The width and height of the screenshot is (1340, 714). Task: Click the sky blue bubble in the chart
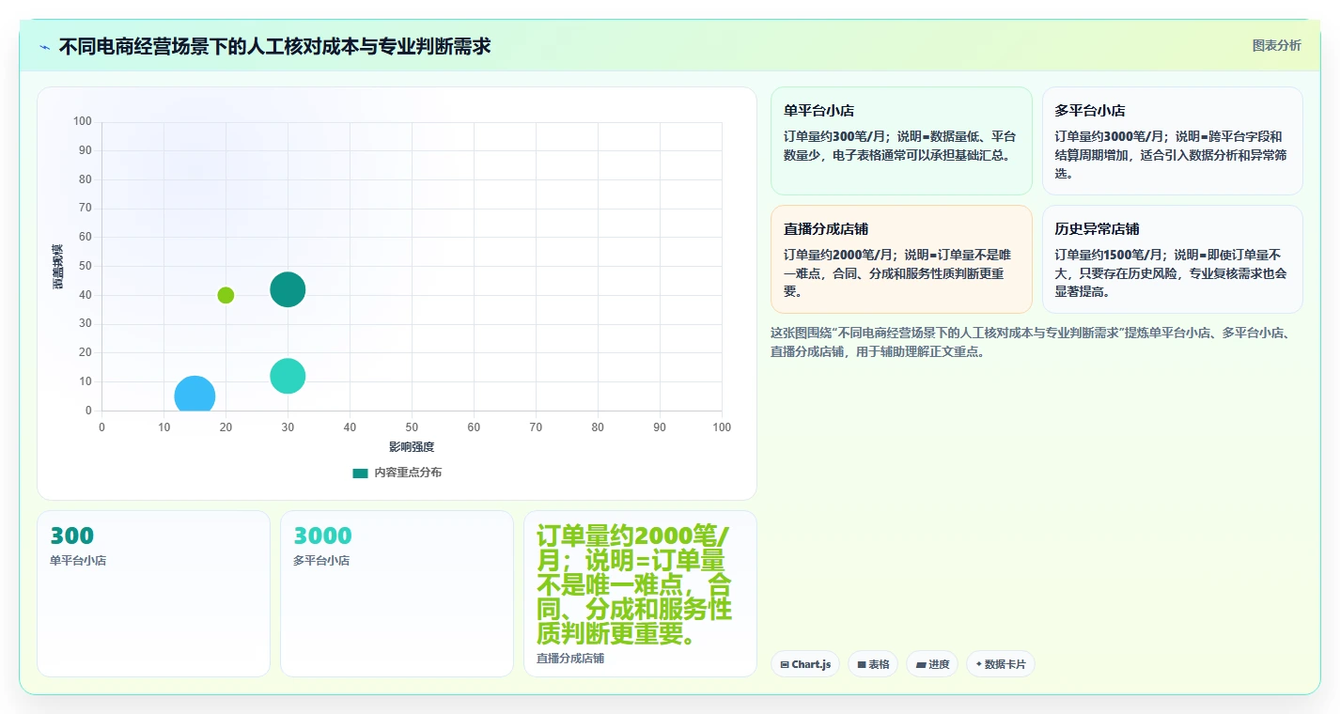coord(195,396)
